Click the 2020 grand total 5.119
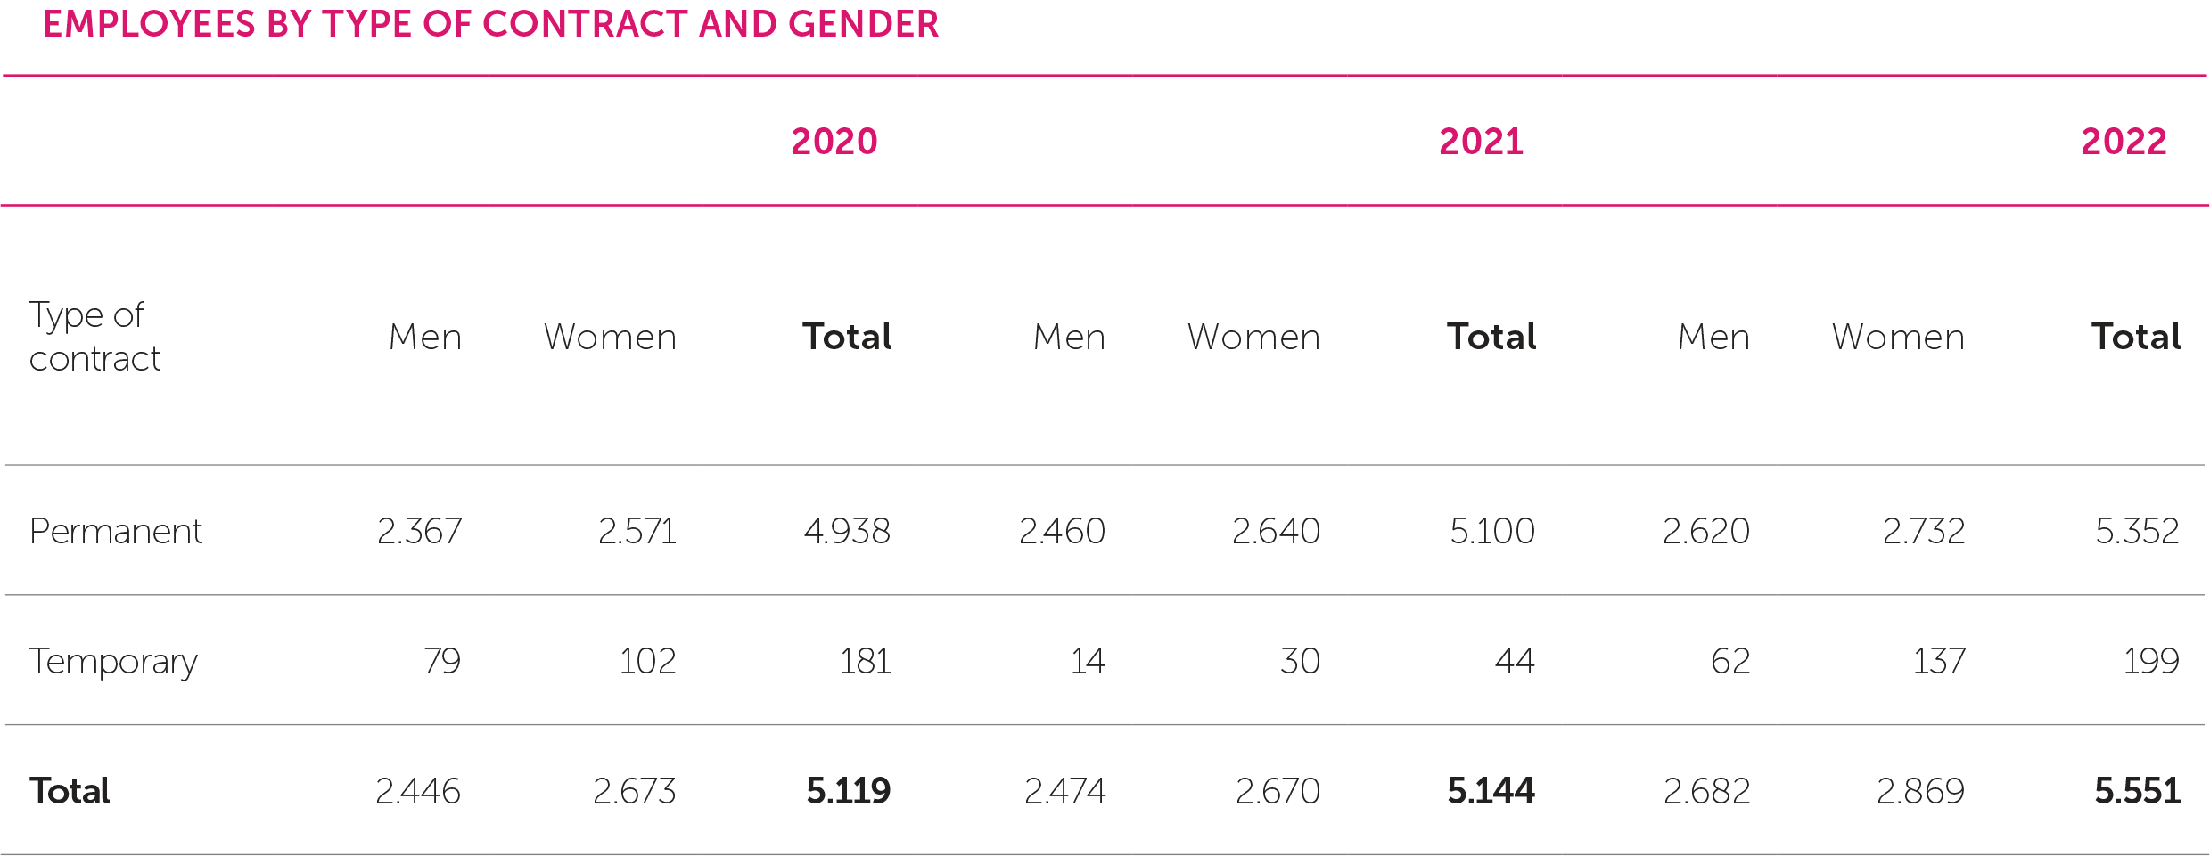 pos(848,792)
